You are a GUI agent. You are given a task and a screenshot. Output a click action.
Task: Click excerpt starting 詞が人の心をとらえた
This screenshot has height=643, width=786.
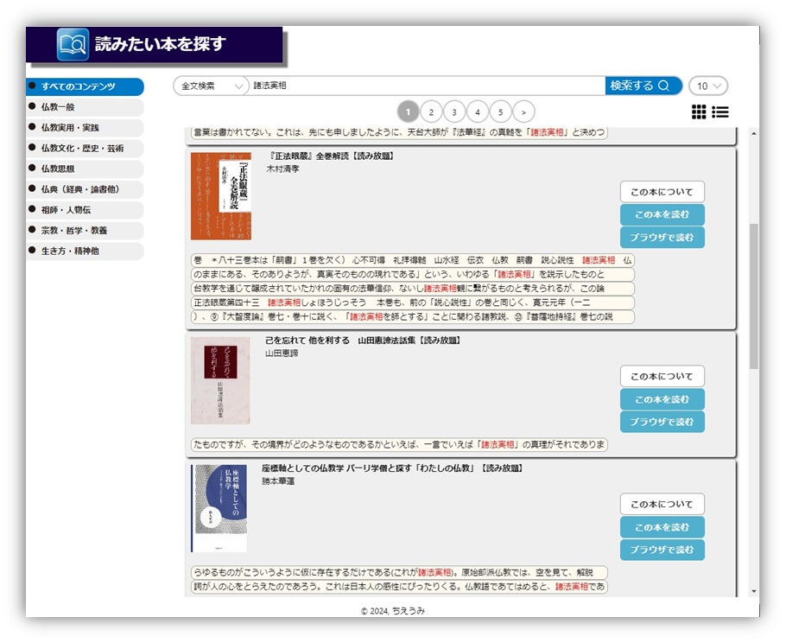tap(399, 586)
